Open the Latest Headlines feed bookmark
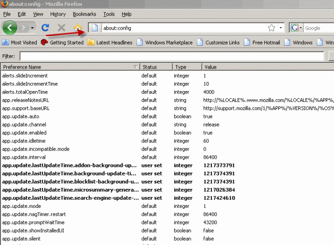The width and height of the screenshot is (334, 245). point(110,42)
